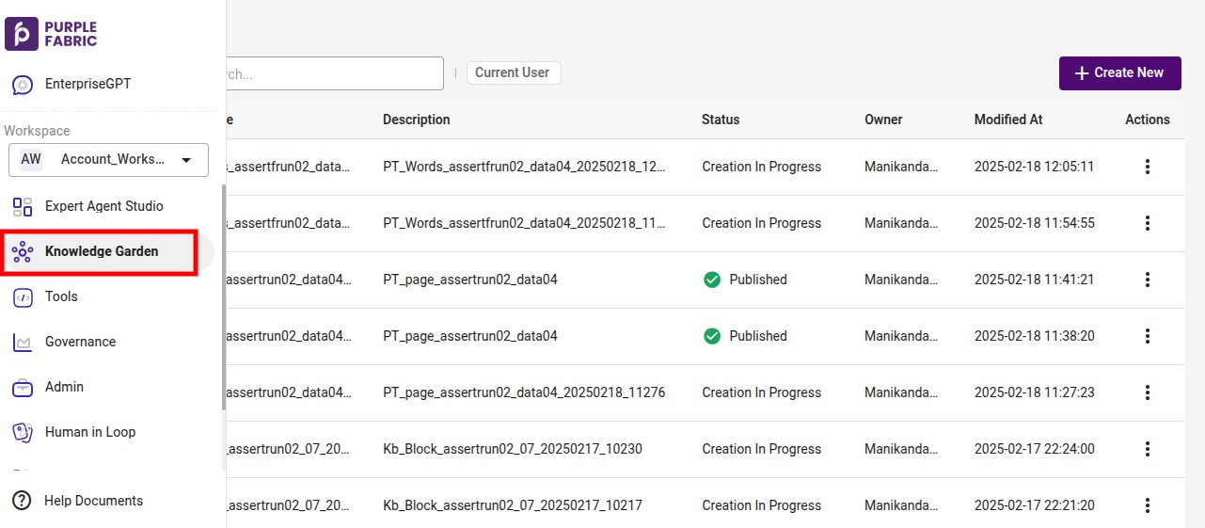Open the Human in Loop icon
The image size is (1205, 528).
click(23, 432)
